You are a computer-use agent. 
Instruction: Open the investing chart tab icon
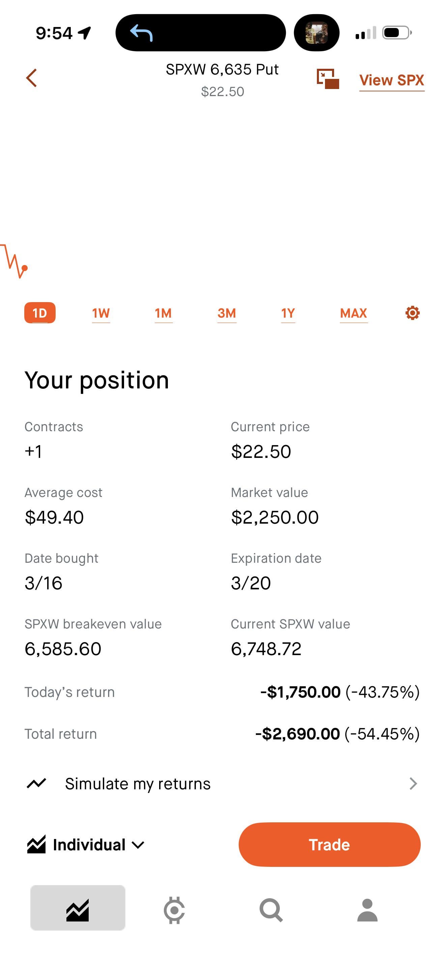[x=78, y=910]
